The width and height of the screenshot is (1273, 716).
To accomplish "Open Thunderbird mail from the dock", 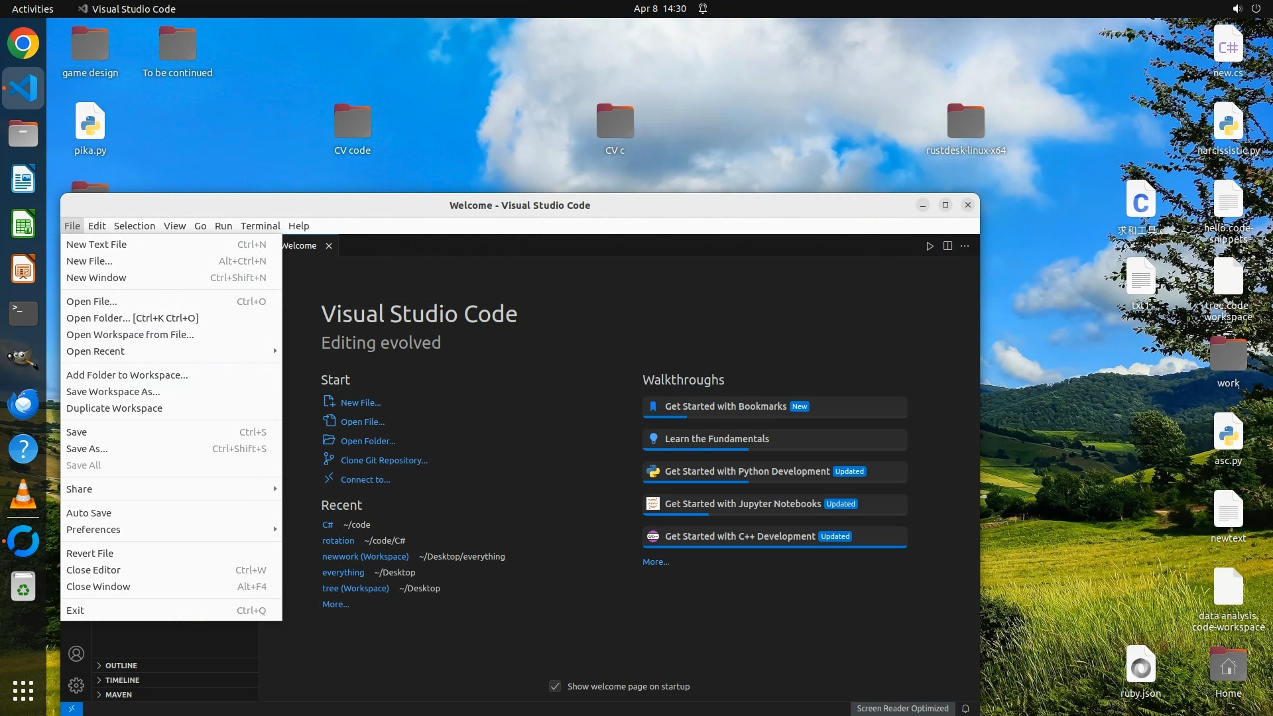I will point(23,404).
